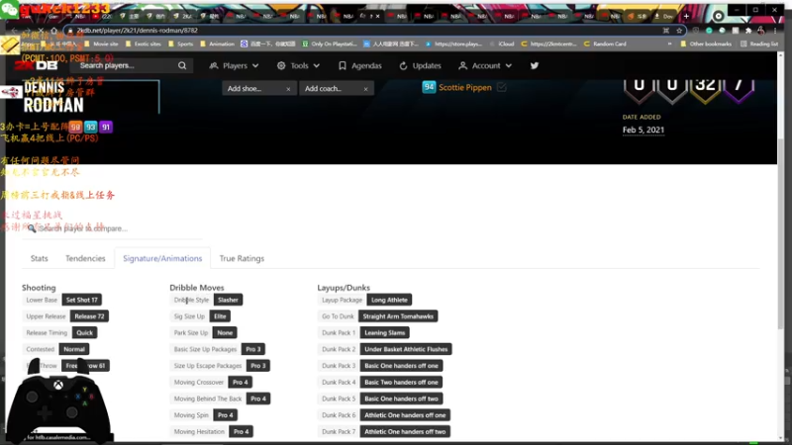
Task: Click the orange 98 rating badge
Action: pos(75,128)
